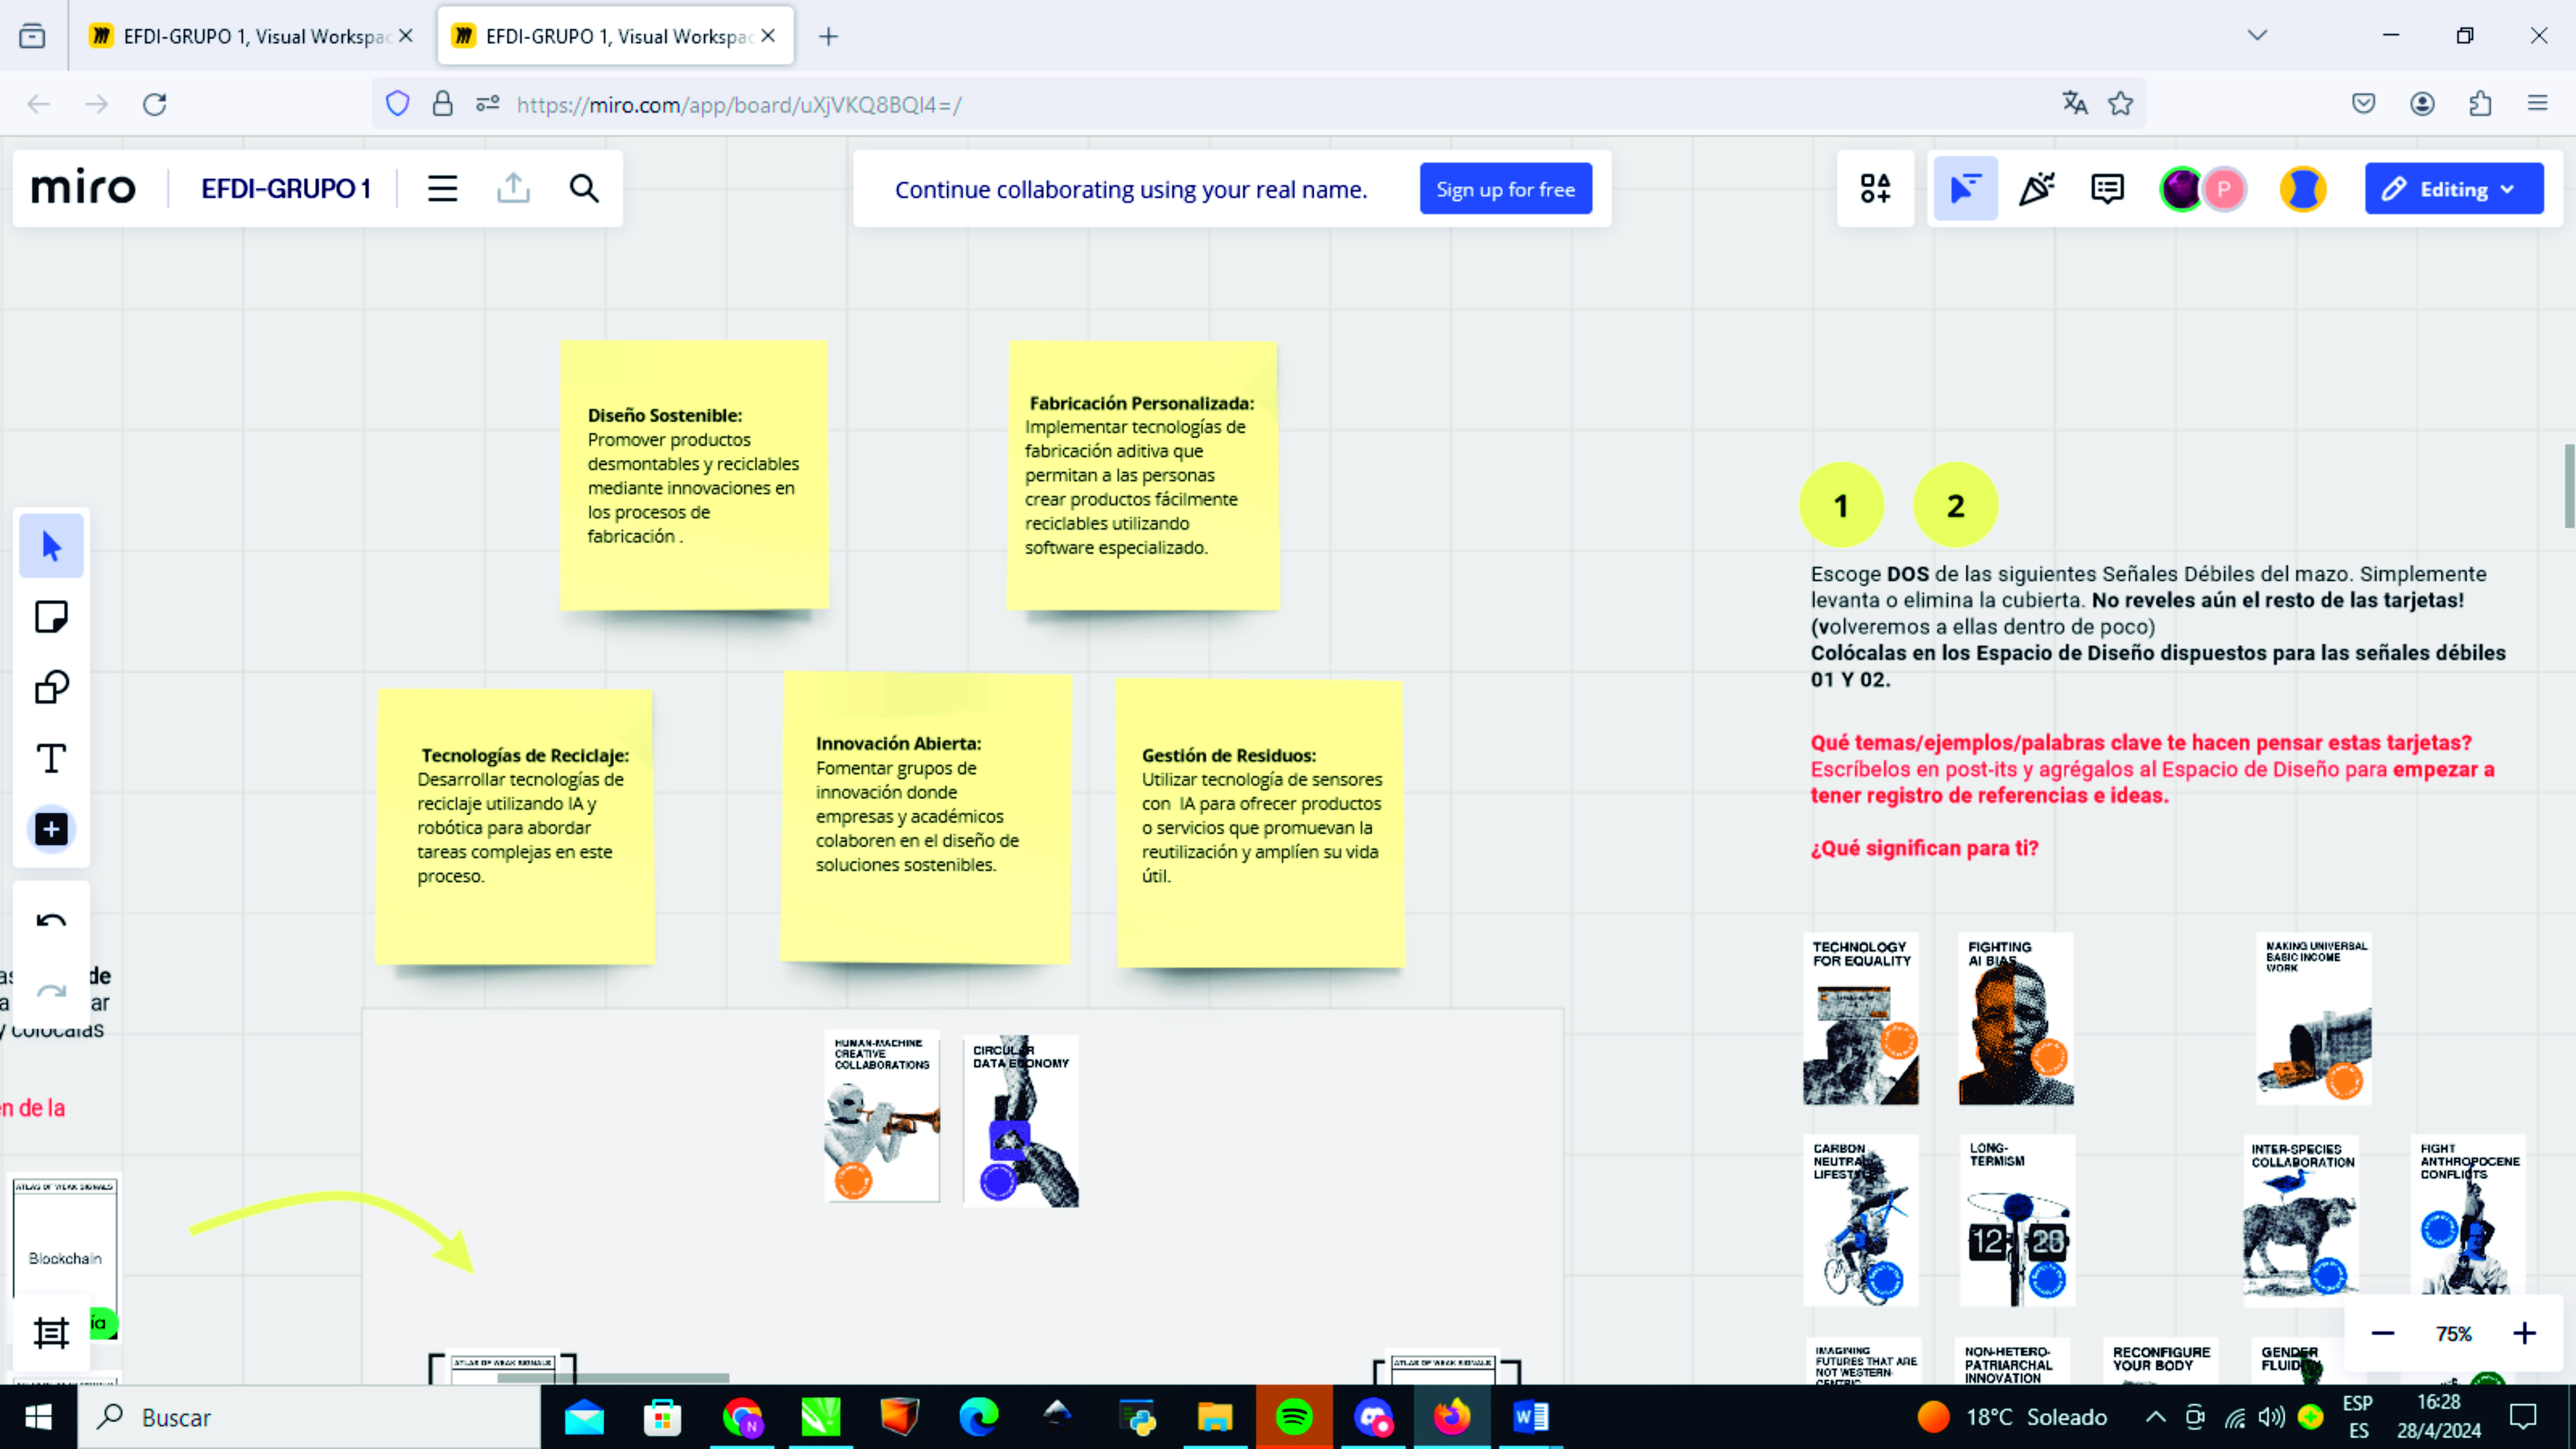Click the taskbar Buscar search box
The height and width of the screenshot is (1449, 2576).
click(x=310, y=1417)
